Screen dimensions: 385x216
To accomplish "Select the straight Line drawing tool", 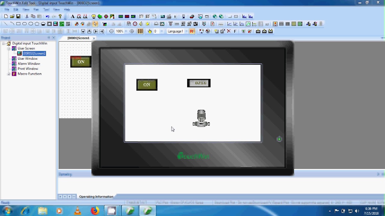I will tap(6, 24).
